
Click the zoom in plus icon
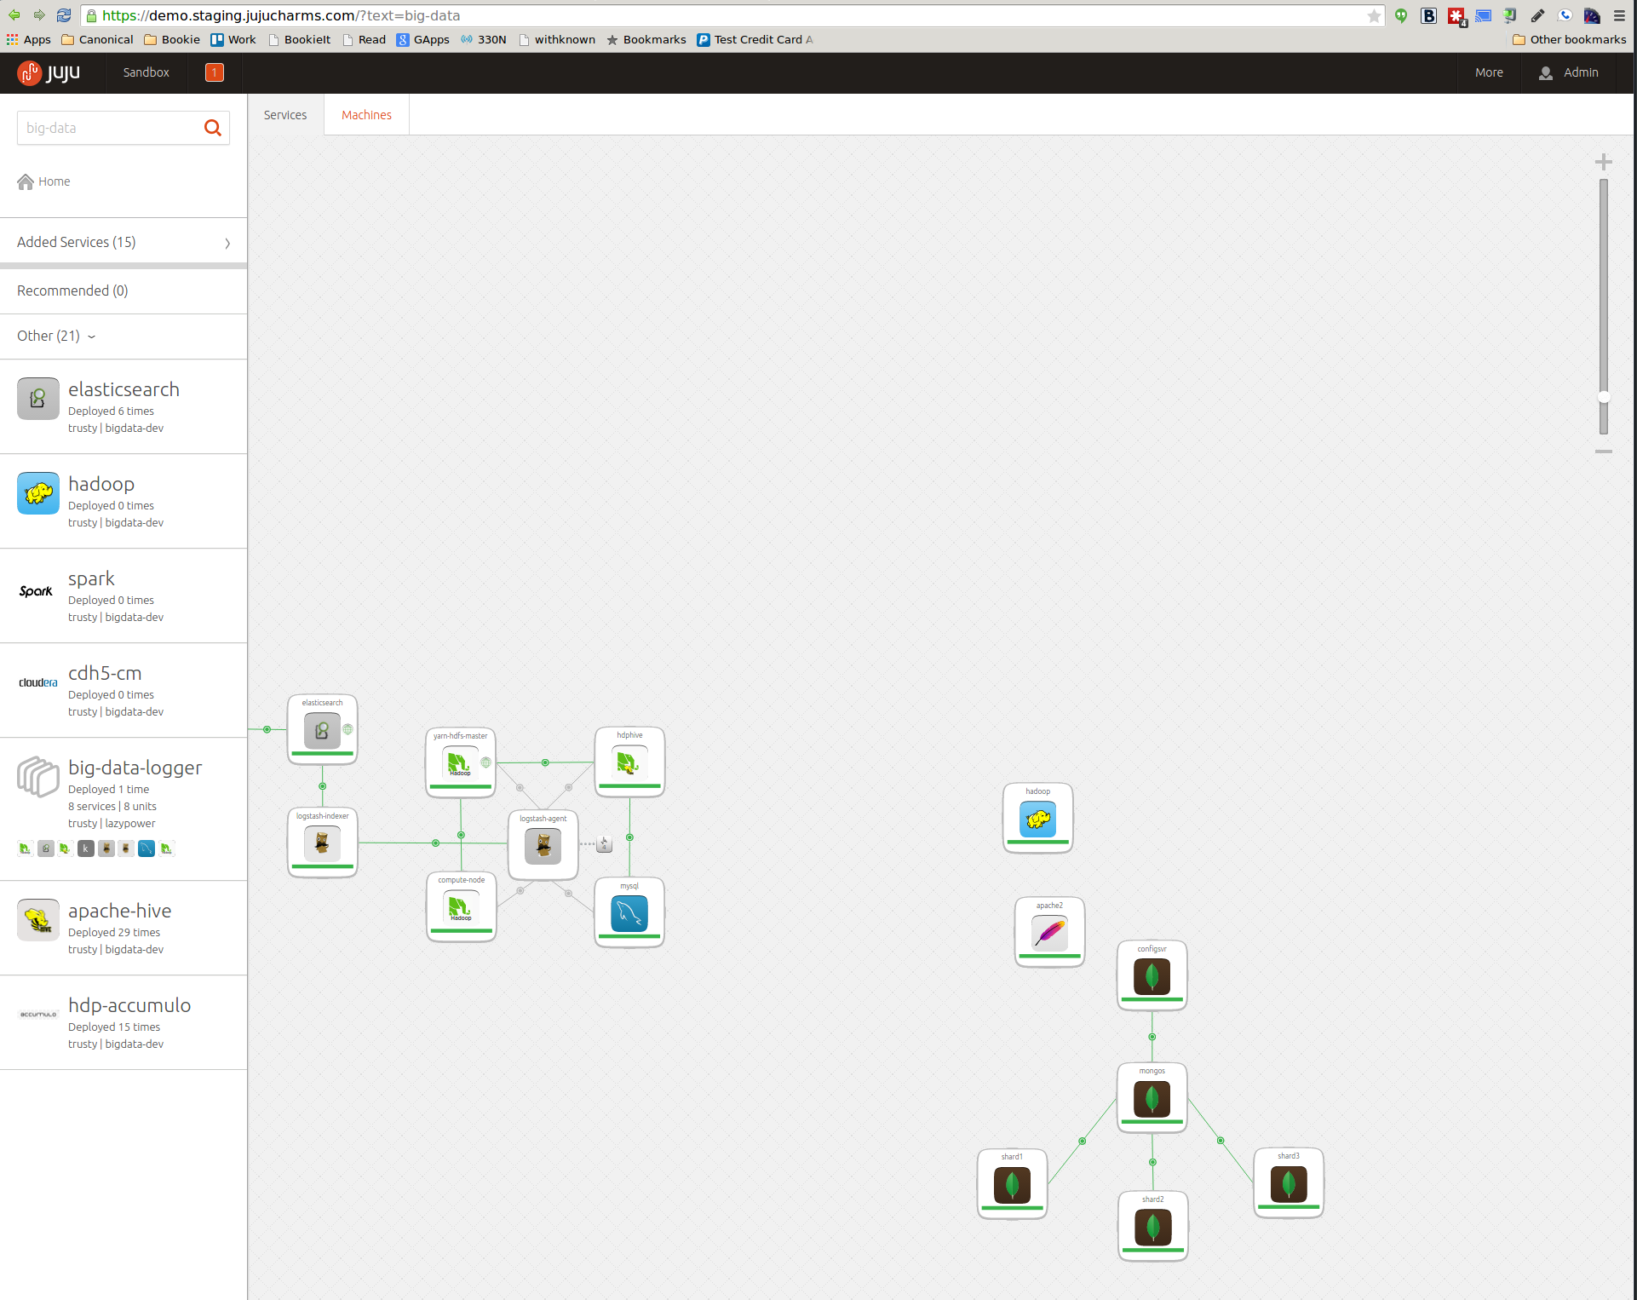click(1603, 162)
